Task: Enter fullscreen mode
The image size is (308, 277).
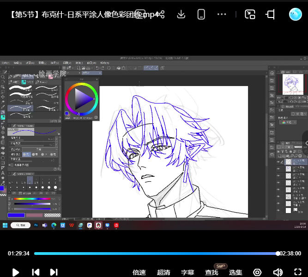Action: tap(298, 272)
